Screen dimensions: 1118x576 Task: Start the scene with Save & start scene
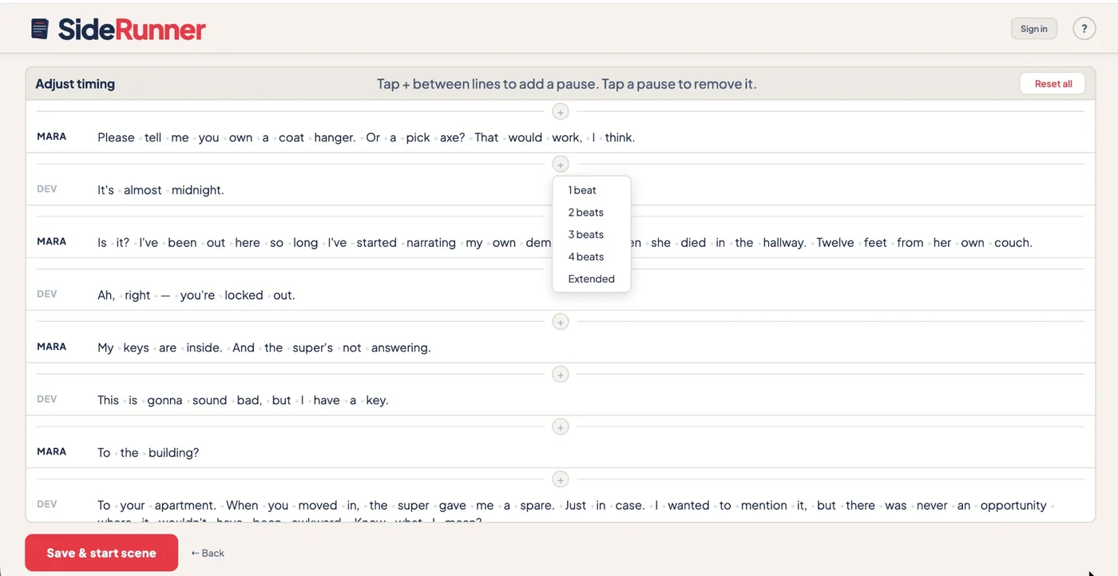(x=101, y=553)
